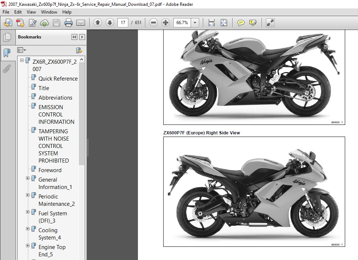The width and height of the screenshot is (358, 260).
Task: Open the Foreword bookmark
Action: [x=50, y=170]
